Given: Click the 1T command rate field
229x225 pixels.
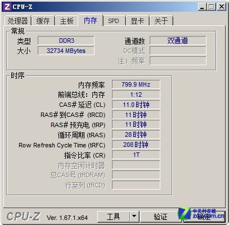Looking at the screenshot, I should 136,155.
